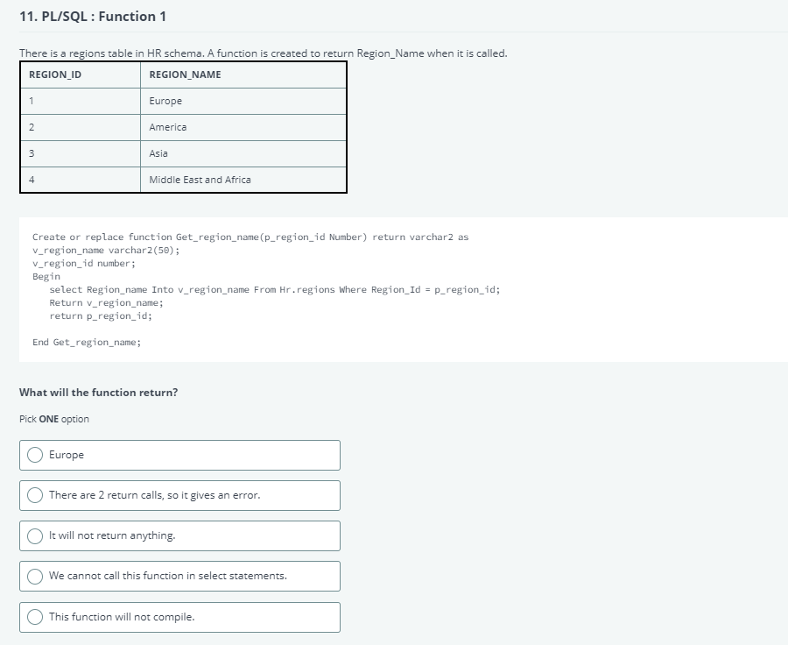Click the "return p_region_id;" code line

tap(101, 316)
